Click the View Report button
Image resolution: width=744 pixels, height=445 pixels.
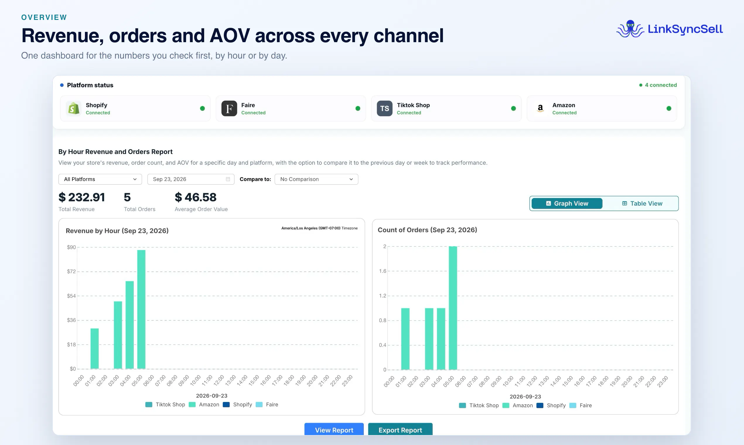tap(334, 429)
